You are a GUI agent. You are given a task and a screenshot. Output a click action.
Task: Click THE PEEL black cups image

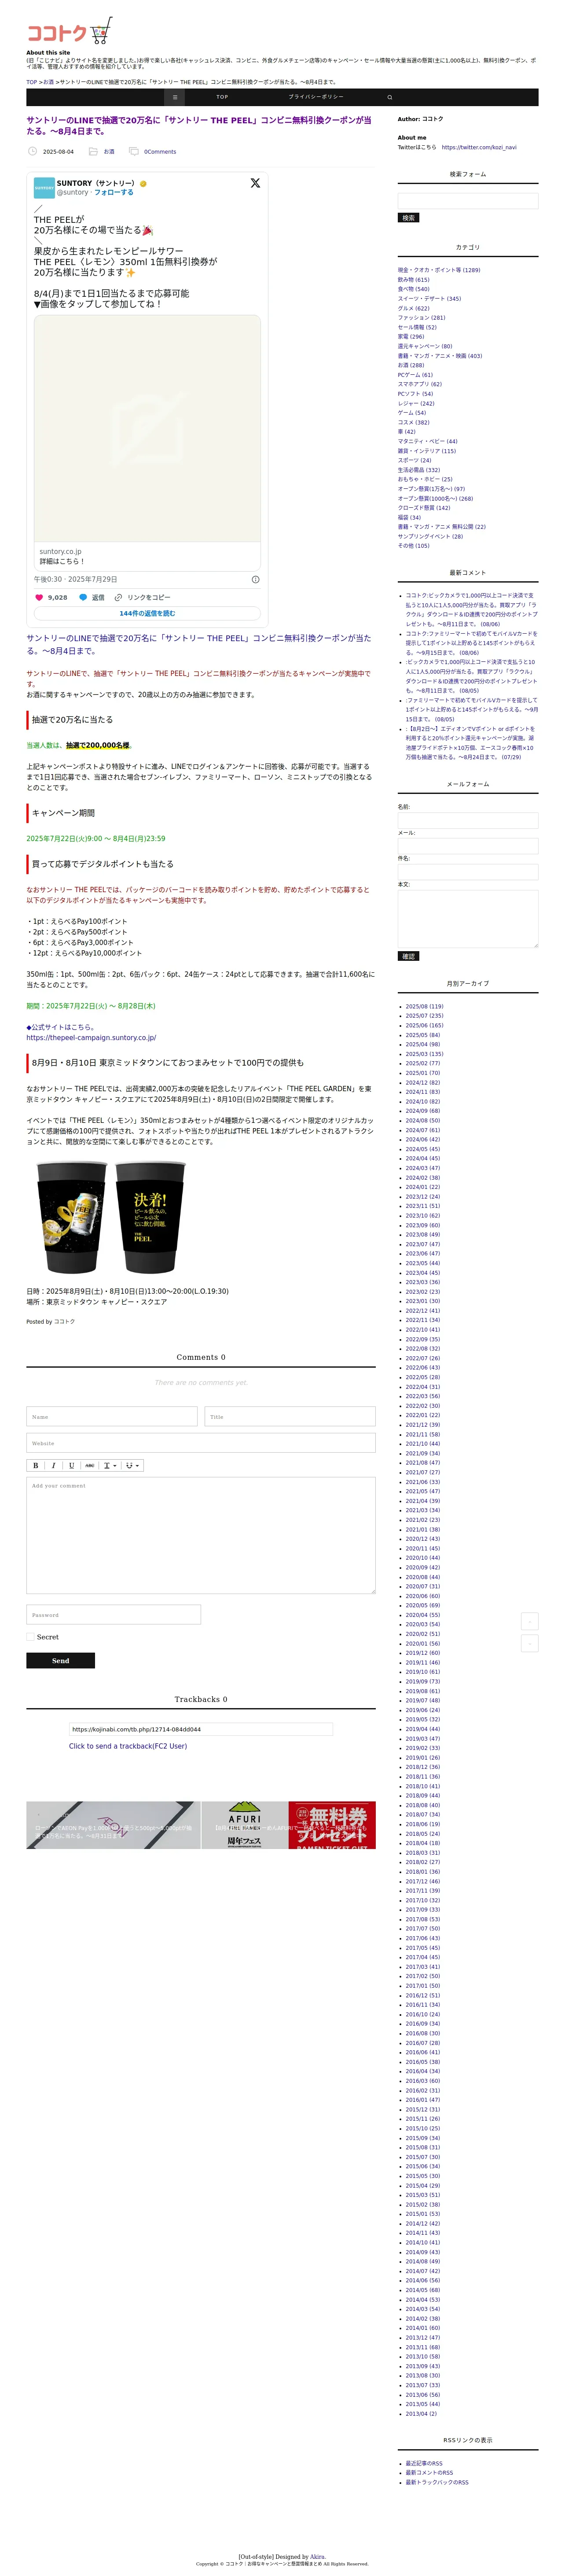(x=111, y=1218)
